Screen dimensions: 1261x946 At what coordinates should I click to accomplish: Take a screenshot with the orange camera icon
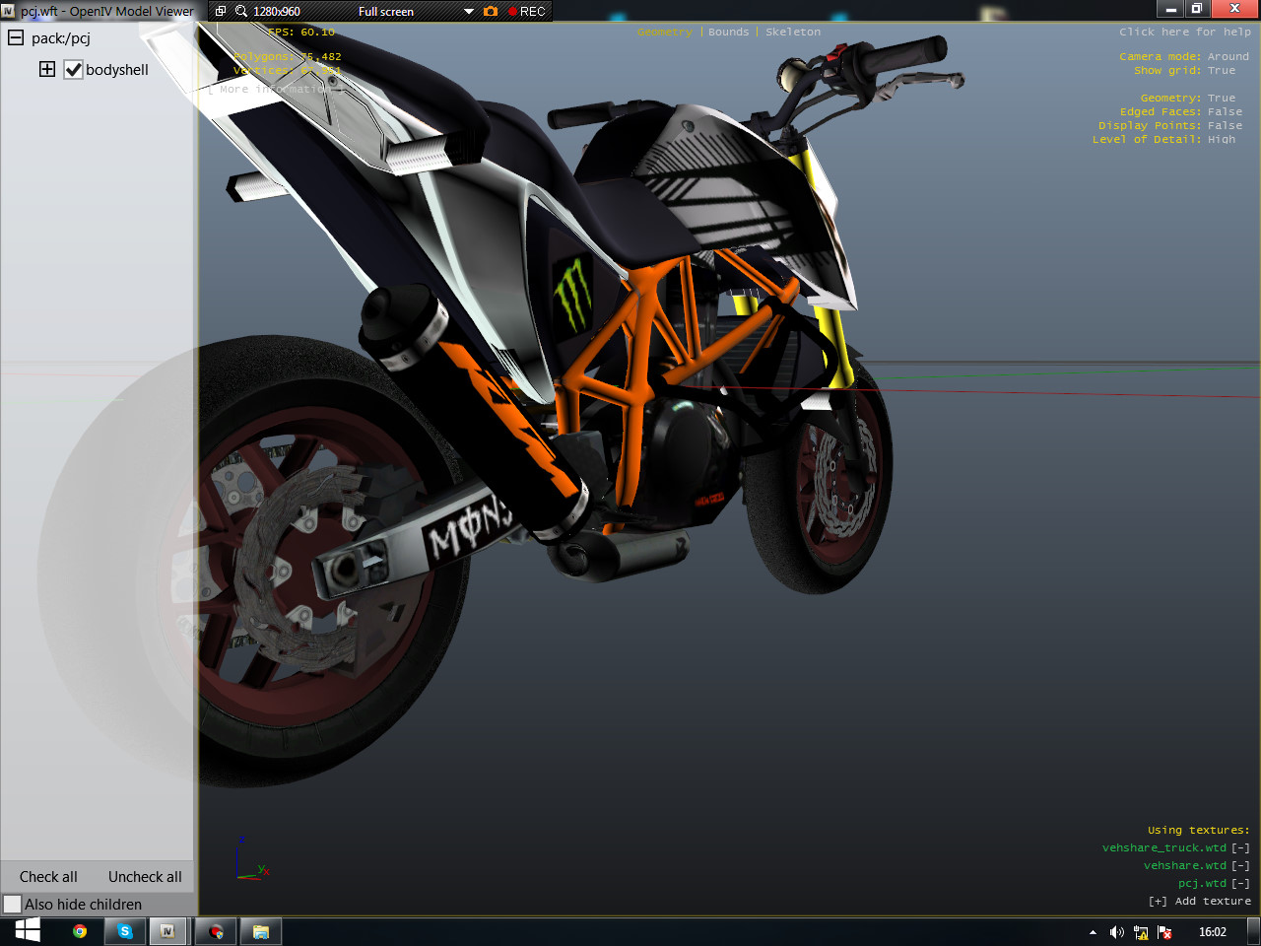(491, 11)
